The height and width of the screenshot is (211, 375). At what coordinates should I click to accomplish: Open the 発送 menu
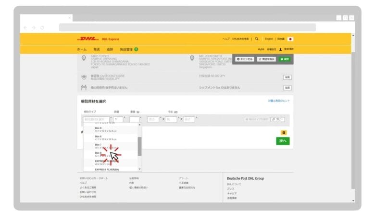click(x=97, y=49)
